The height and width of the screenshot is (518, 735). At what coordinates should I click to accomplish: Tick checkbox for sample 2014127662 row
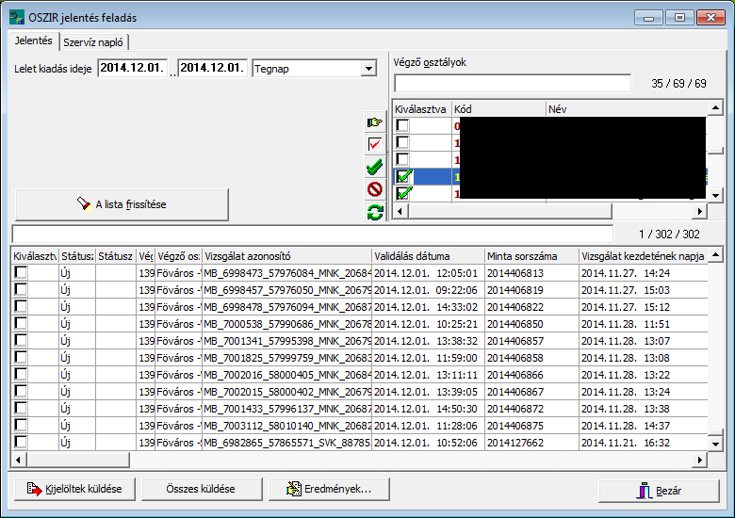[x=21, y=442]
